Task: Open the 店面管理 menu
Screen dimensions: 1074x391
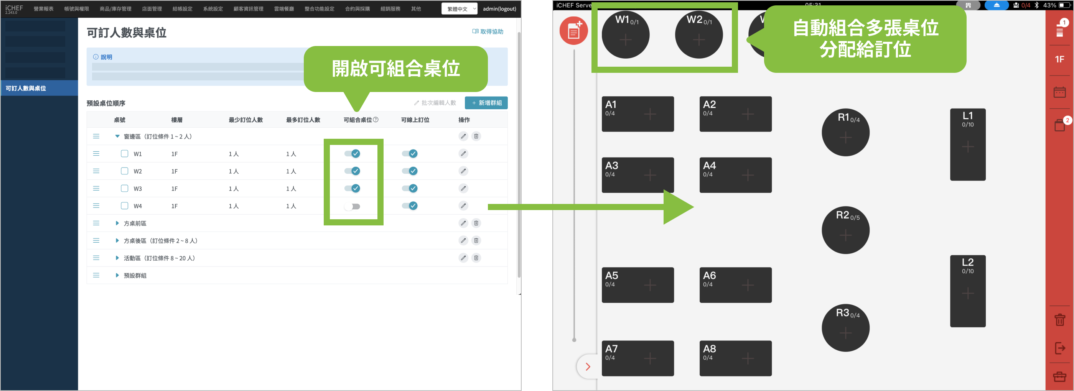Action: click(152, 9)
